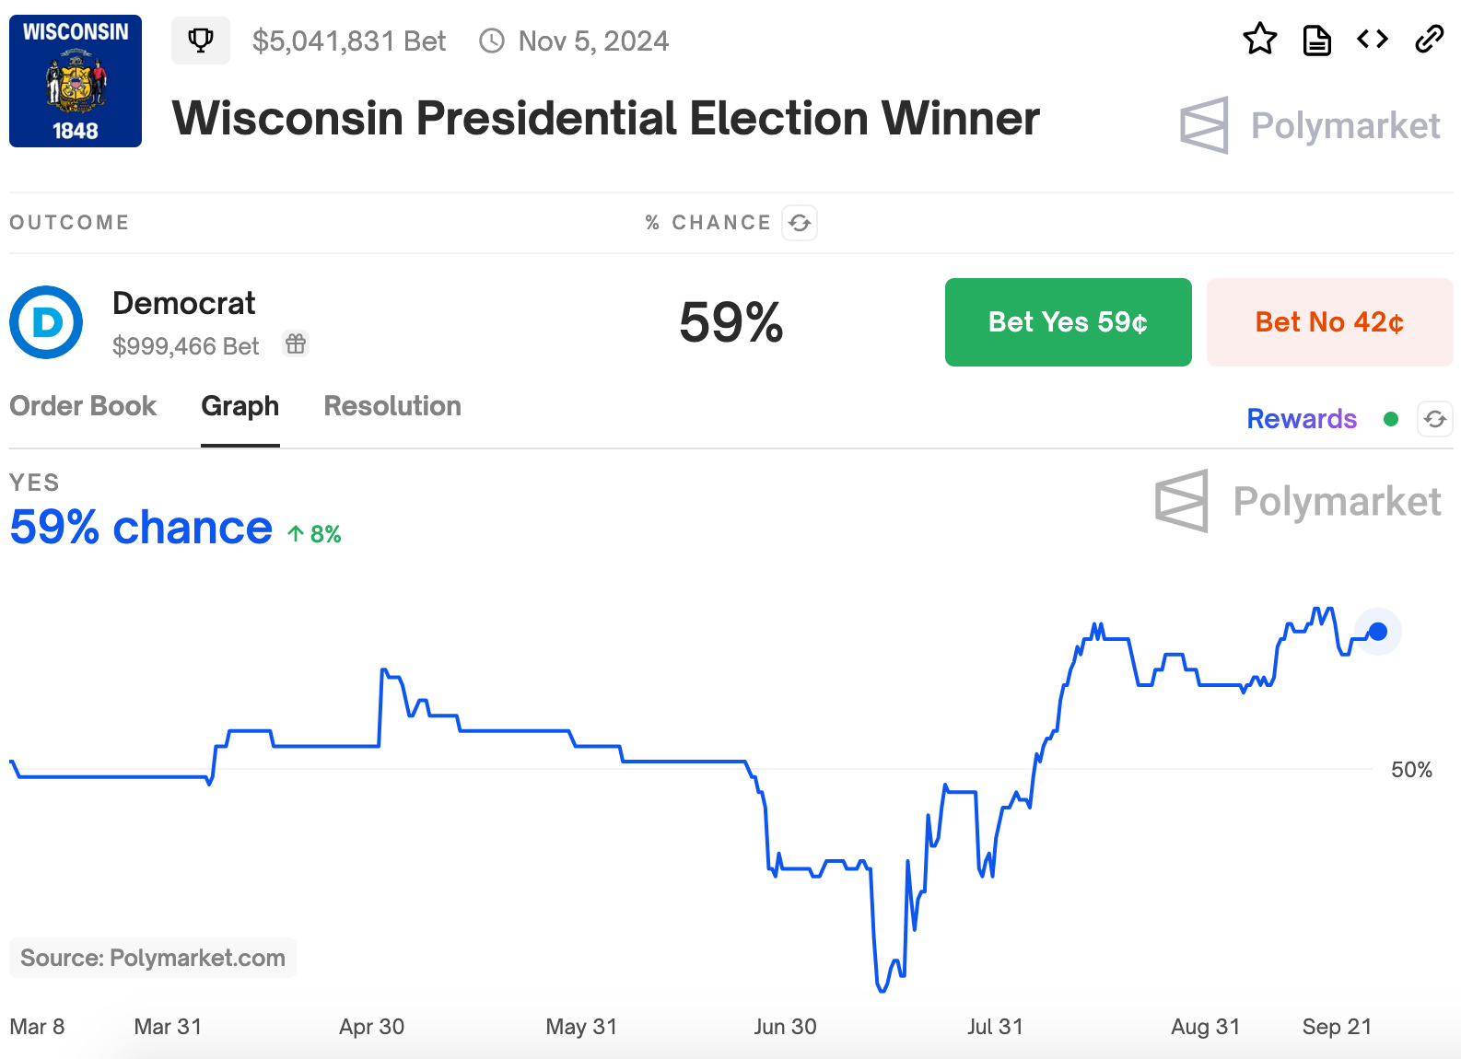Click the blue endpoint marker on graph
This screenshot has height=1059, width=1461.
pos(1378,632)
